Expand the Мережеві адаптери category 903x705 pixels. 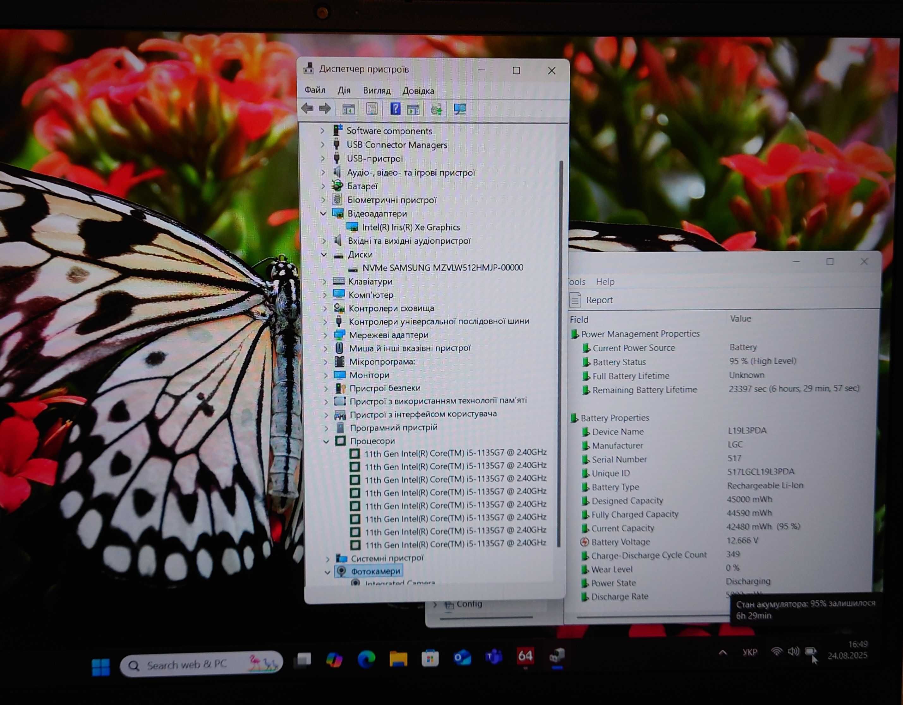[325, 335]
